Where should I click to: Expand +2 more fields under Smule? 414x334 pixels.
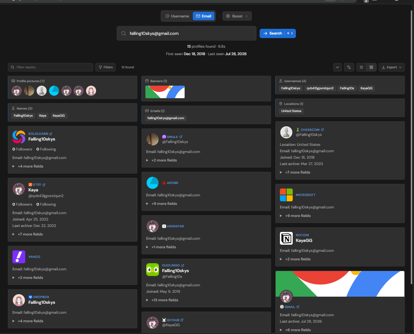[164, 160]
